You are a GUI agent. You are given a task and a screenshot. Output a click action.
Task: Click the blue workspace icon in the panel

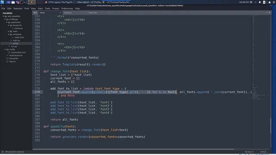[x=9, y=2]
